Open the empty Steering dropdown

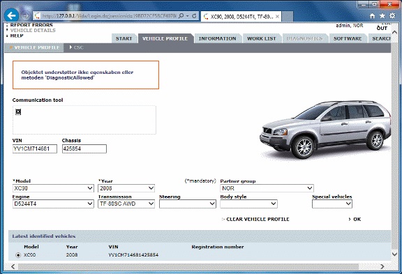pyautogui.click(x=188, y=204)
